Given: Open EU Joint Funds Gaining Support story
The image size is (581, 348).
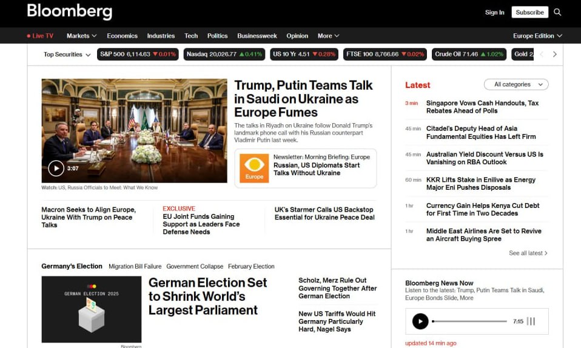Looking at the screenshot, I should click(x=201, y=224).
